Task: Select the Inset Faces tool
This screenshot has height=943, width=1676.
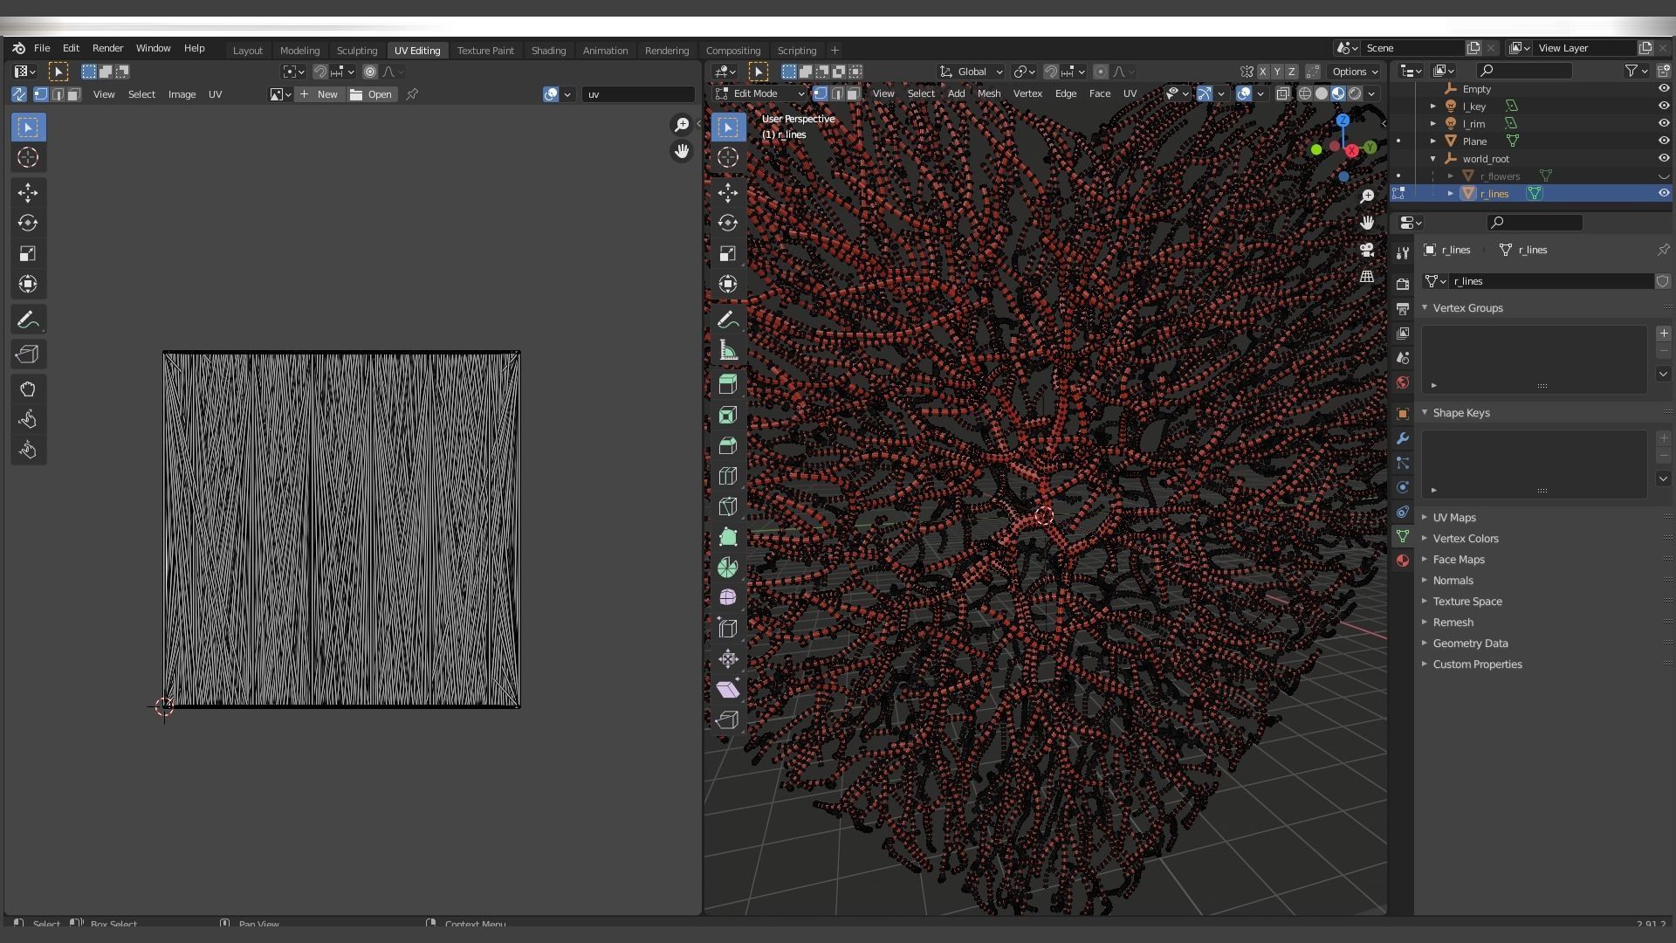Action: point(728,416)
